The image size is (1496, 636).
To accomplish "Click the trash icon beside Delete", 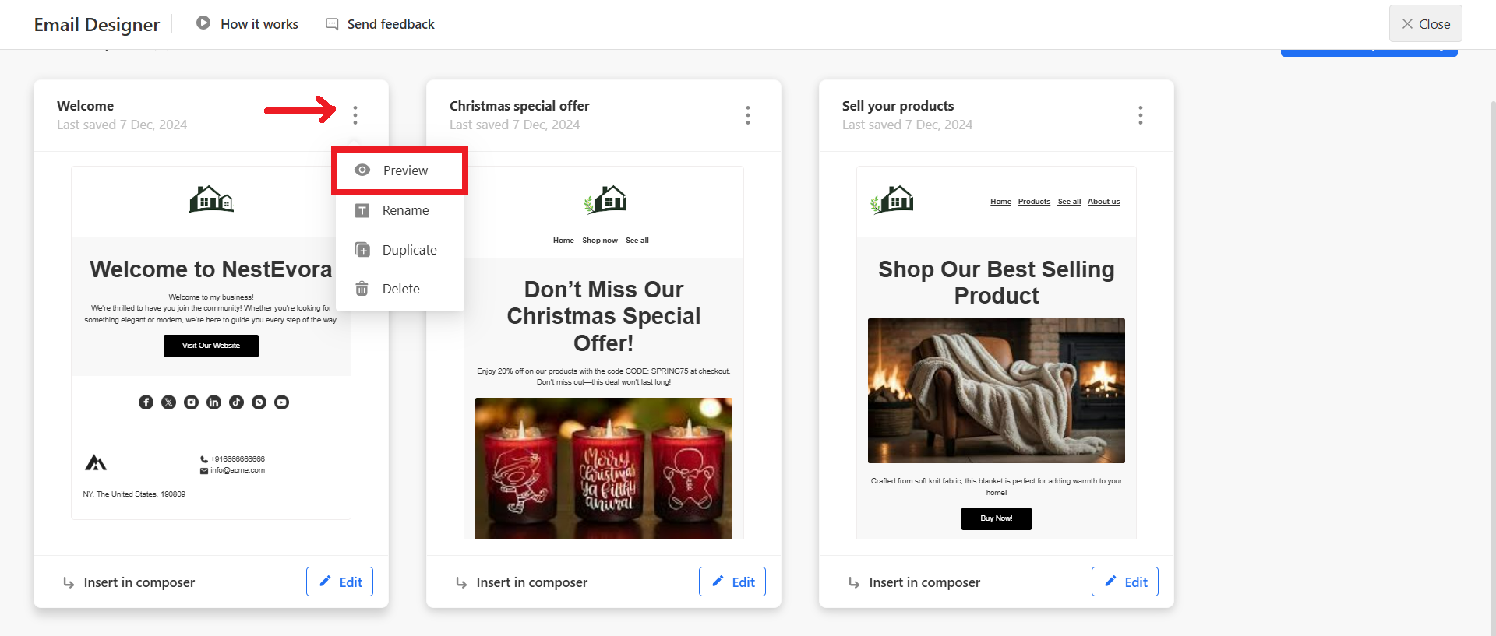I will click(362, 289).
